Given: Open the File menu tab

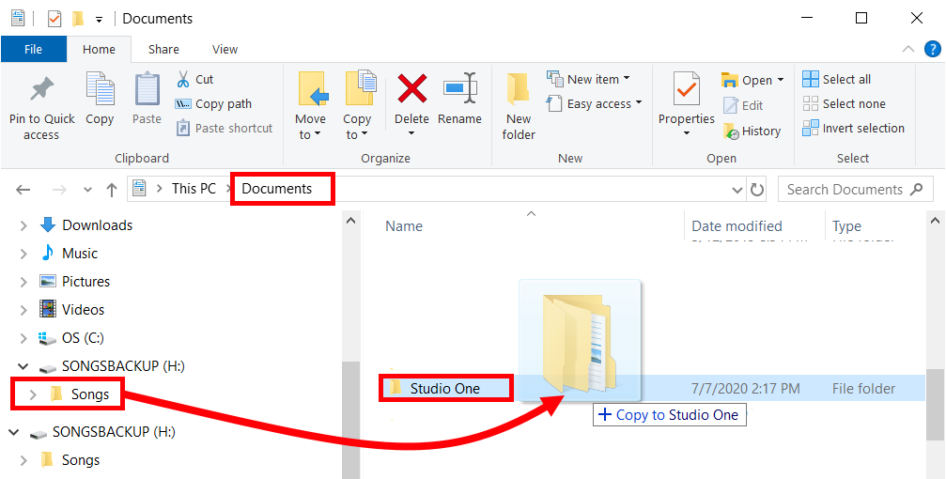Looking at the screenshot, I should click(x=33, y=50).
